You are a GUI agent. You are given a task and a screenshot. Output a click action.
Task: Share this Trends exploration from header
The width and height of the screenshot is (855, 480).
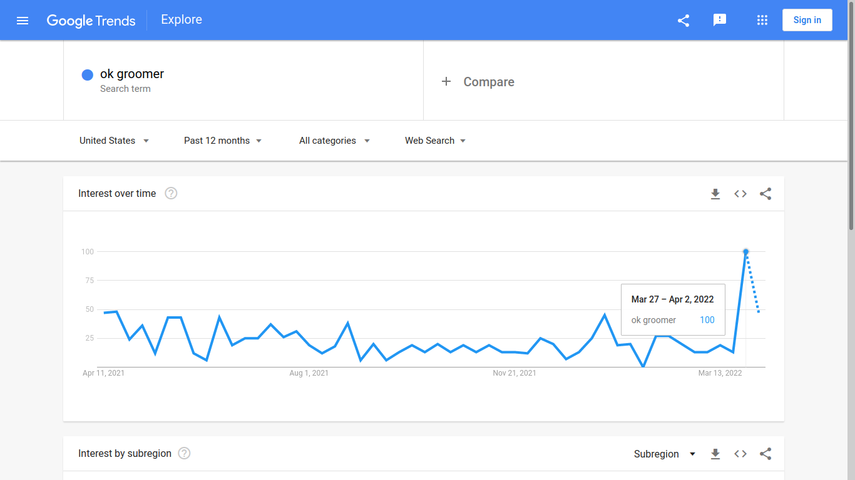point(683,21)
